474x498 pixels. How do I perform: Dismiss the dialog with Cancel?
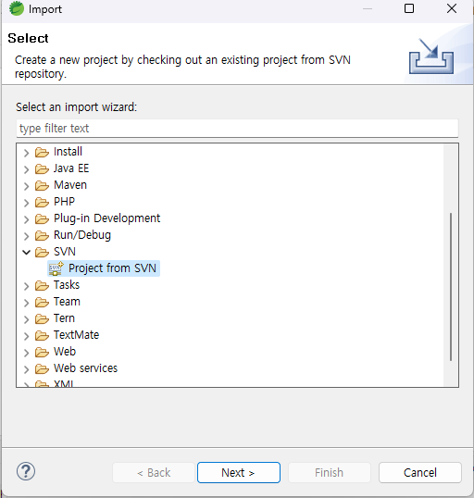[x=420, y=473]
